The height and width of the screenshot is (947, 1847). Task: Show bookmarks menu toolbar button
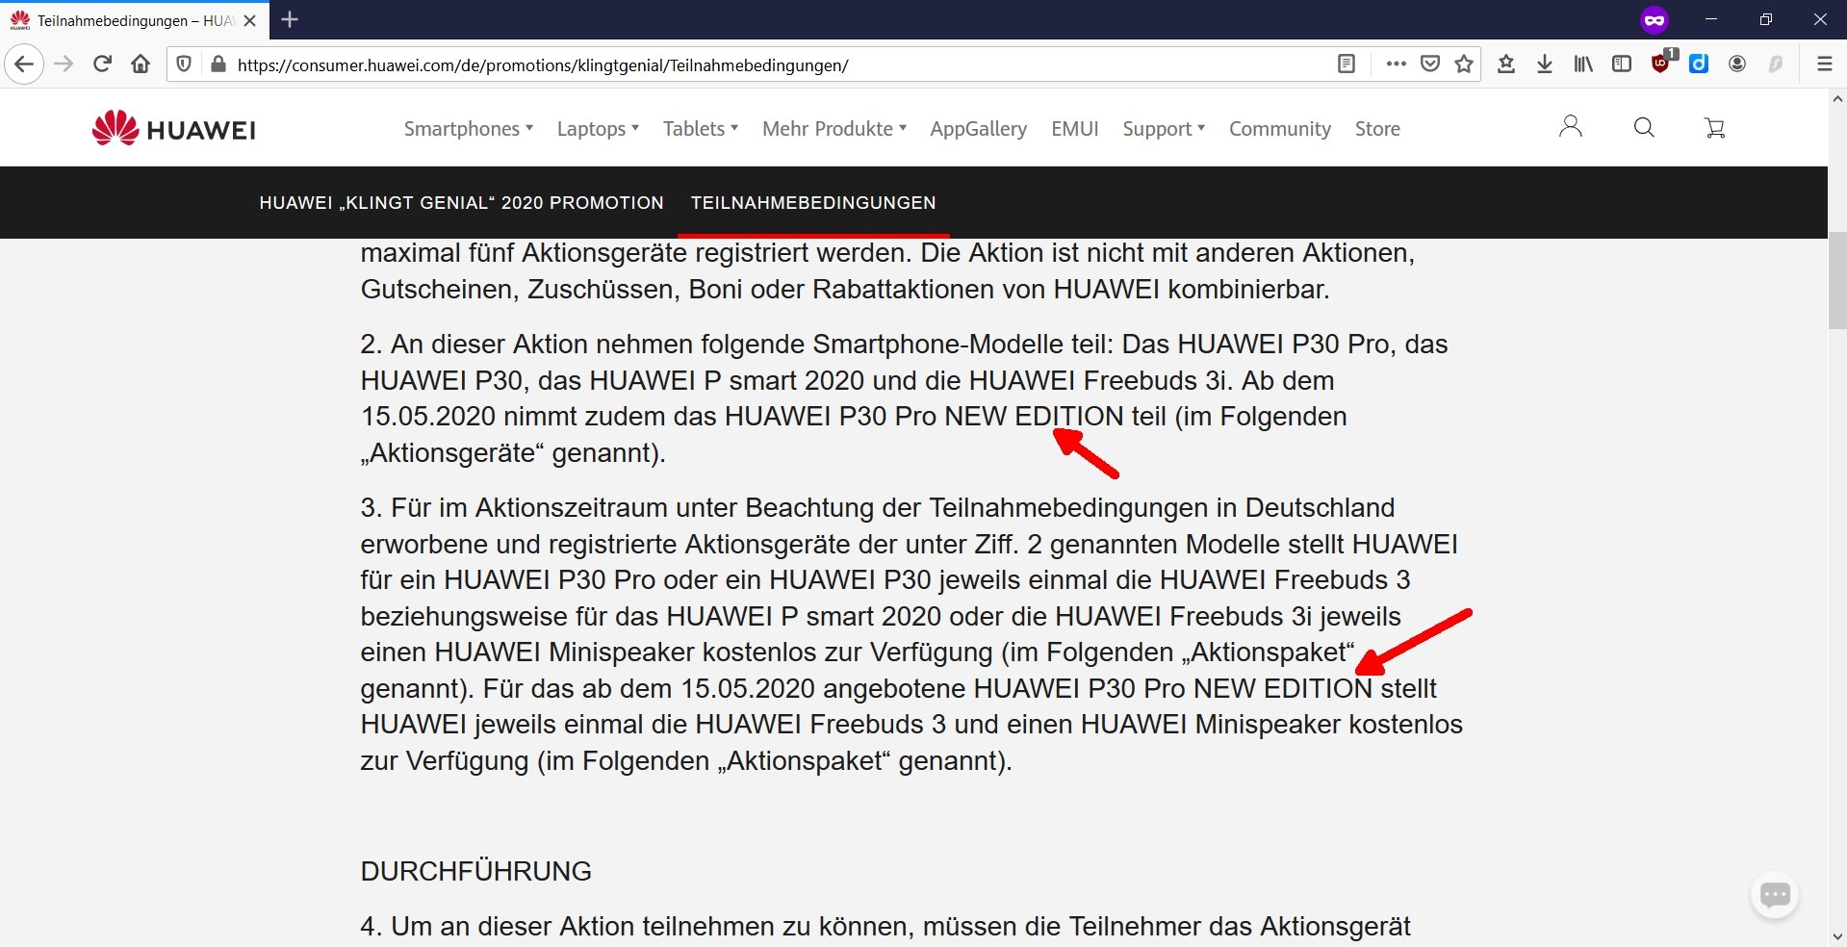coord(1506,64)
